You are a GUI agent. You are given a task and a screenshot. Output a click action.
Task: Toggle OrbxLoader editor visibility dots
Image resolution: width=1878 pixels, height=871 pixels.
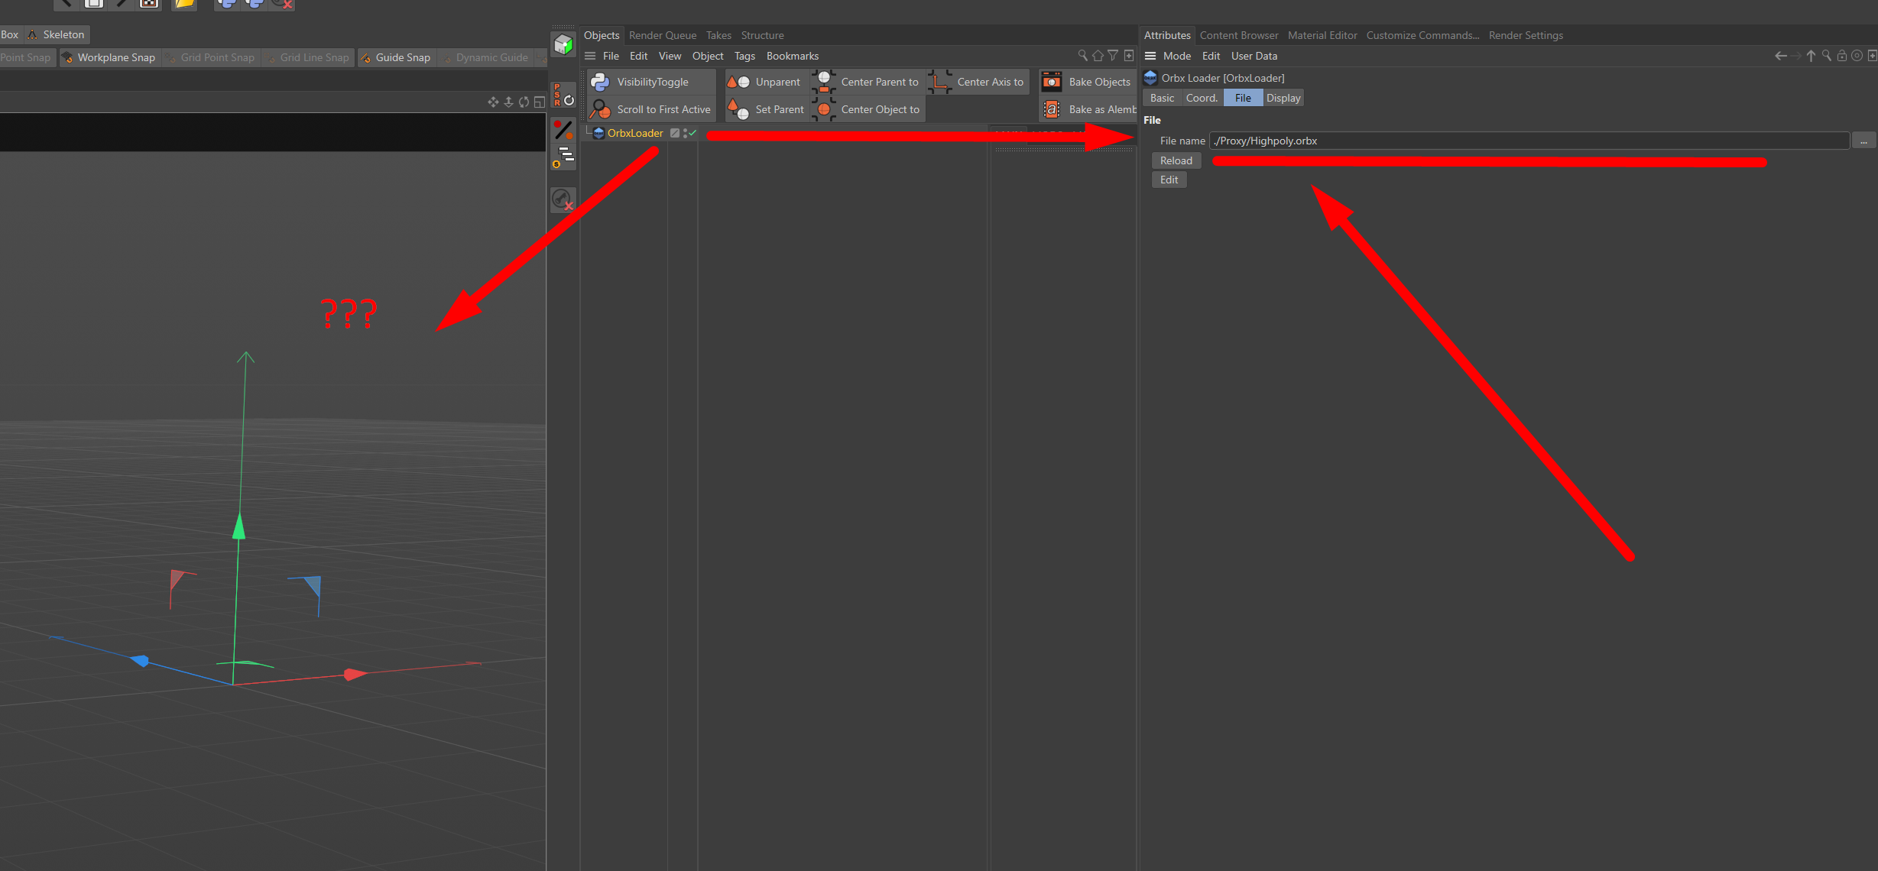[685, 133]
